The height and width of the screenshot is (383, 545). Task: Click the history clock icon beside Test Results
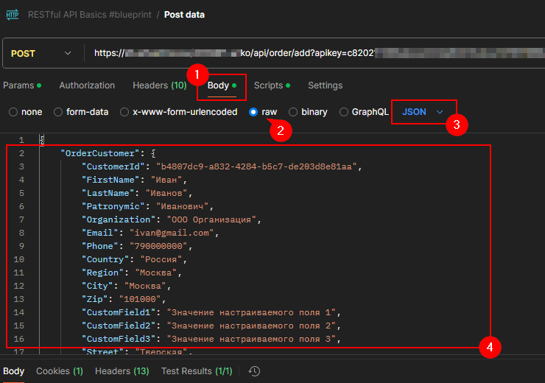point(254,371)
